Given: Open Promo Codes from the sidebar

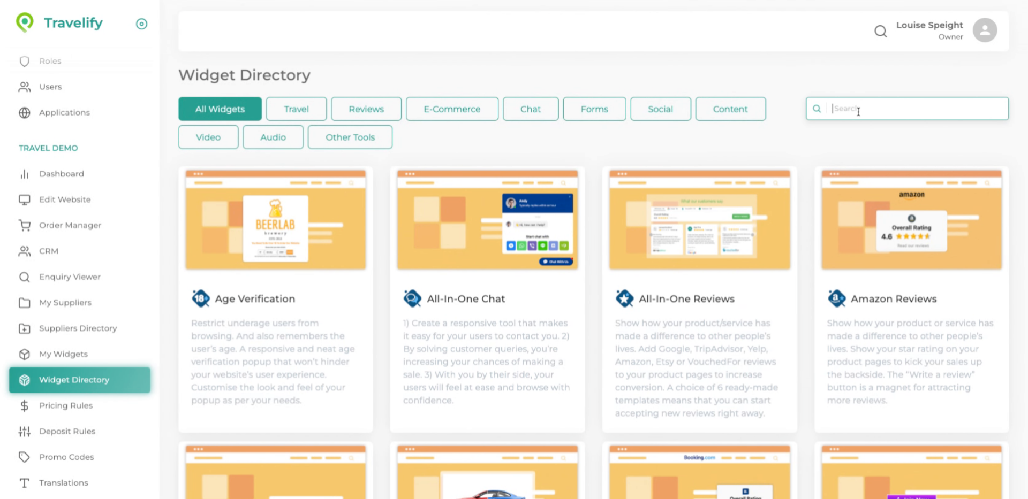Looking at the screenshot, I should pos(66,457).
